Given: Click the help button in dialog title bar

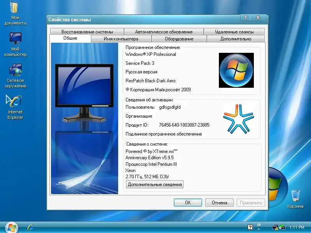Looking at the screenshot, I should point(245,17).
